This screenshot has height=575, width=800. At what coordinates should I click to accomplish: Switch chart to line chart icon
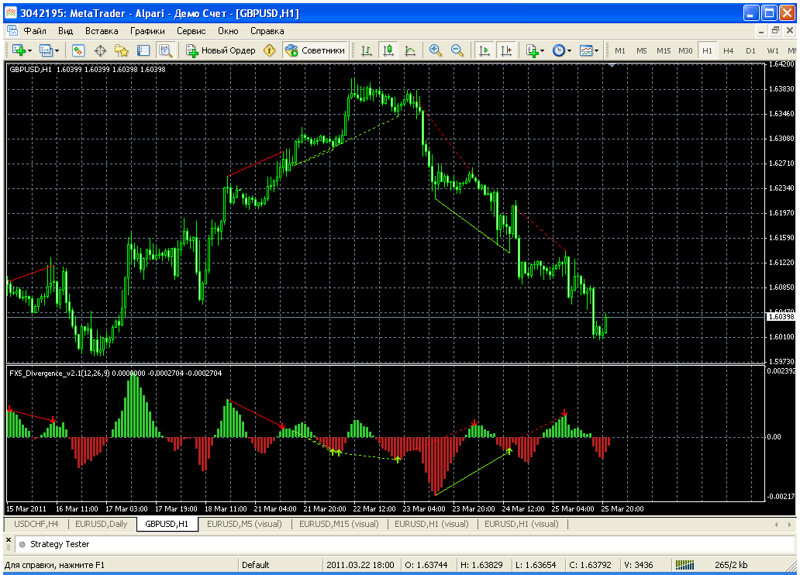[410, 50]
